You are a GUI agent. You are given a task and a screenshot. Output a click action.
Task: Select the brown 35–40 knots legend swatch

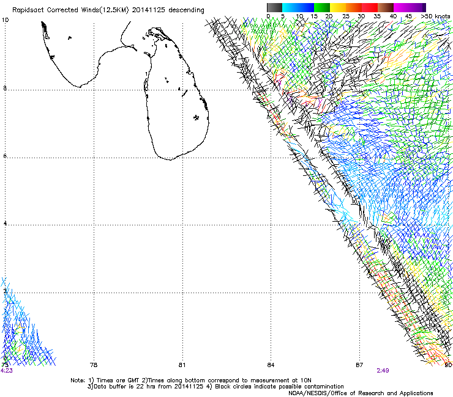click(x=386, y=7)
